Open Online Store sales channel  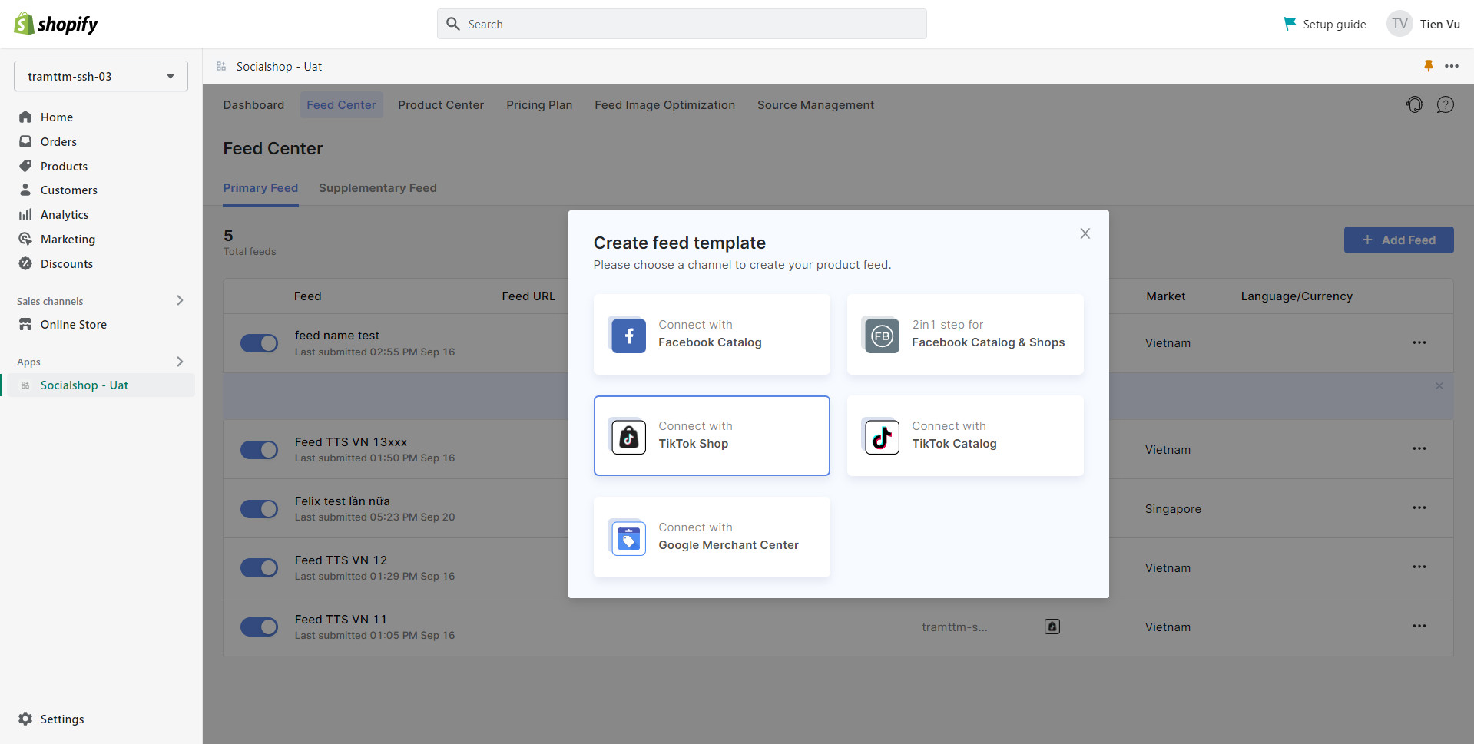(73, 324)
